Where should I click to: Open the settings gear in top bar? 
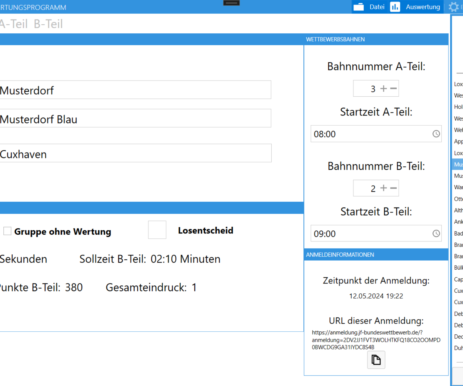point(453,7)
